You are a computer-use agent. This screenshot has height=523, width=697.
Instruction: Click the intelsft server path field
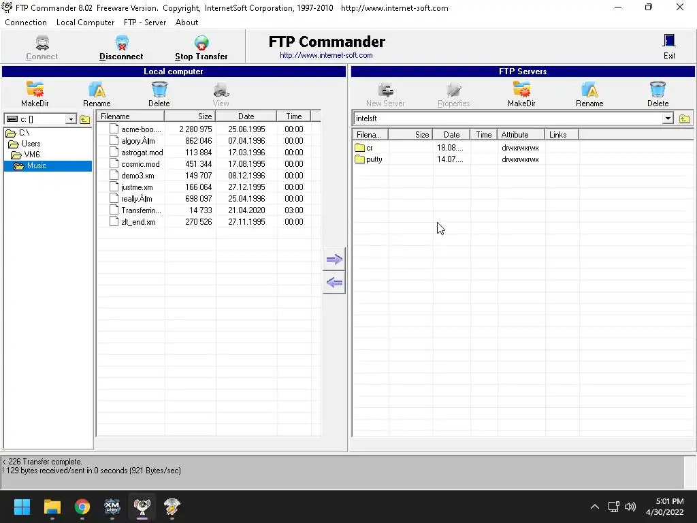(508, 118)
